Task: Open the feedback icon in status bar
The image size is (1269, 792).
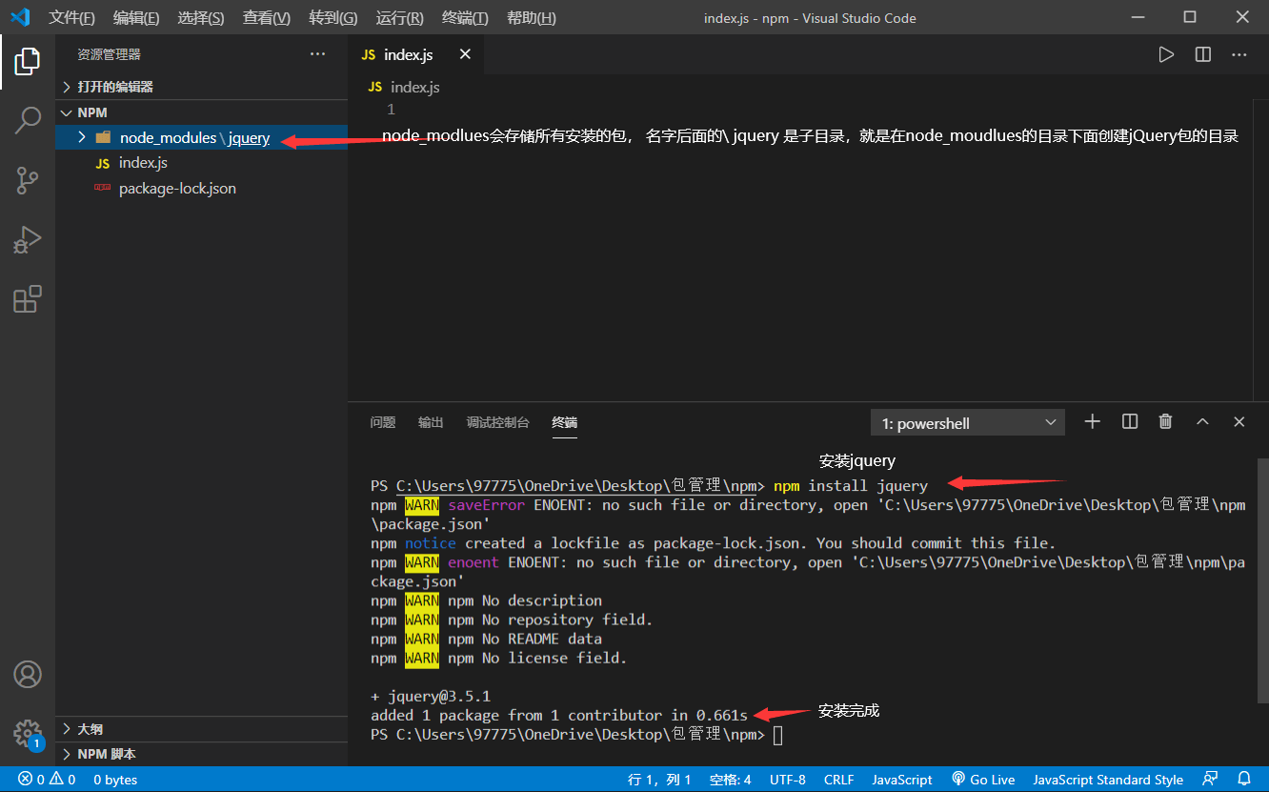Action: coord(1211,779)
